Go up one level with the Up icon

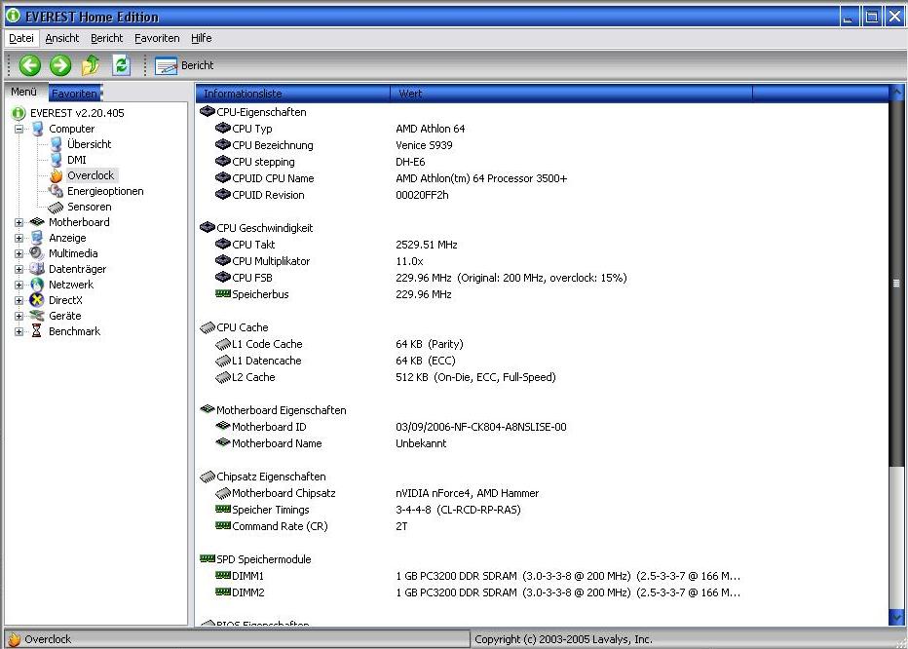tap(91, 65)
